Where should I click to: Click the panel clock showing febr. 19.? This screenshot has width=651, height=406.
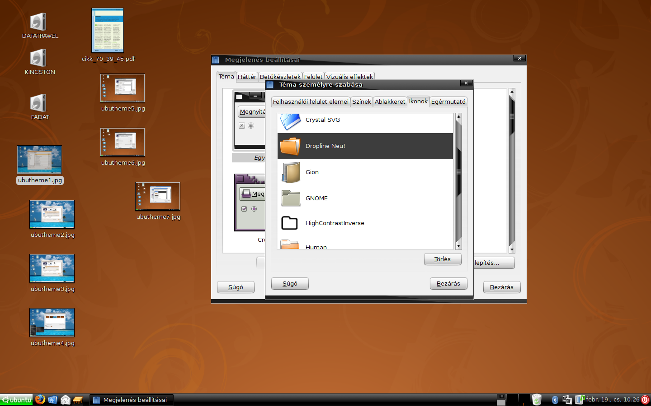[613, 400]
